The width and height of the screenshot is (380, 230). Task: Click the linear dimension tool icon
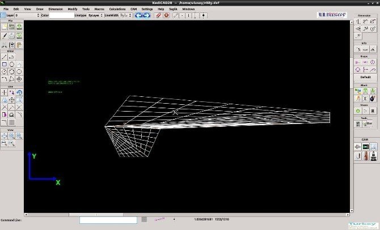pyautogui.click(x=358, y=22)
